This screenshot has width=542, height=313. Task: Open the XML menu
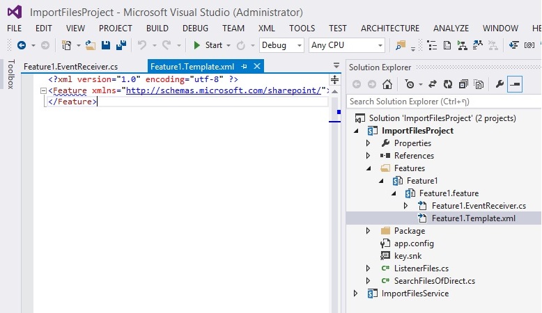(x=267, y=29)
